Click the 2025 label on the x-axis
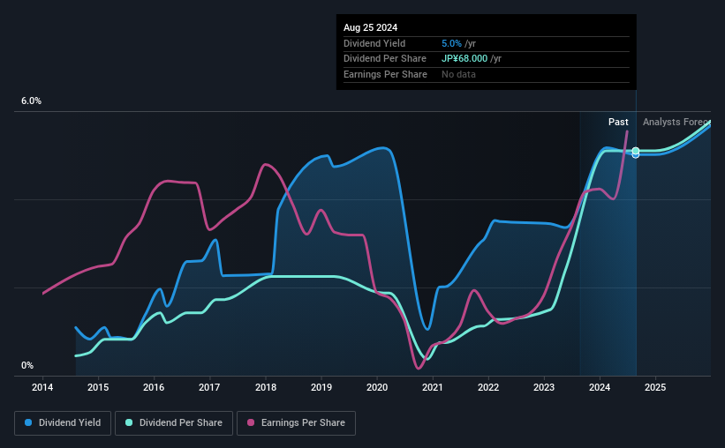725x448 pixels. coord(655,387)
